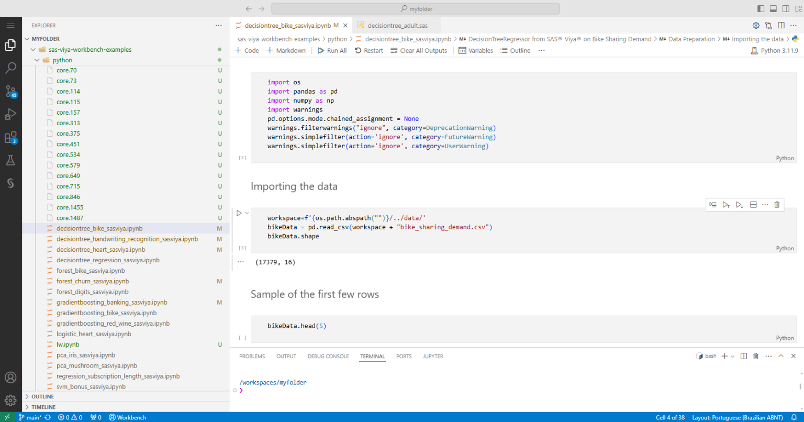The width and height of the screenshot is (804, 422).
Task: Open the Extensions view with 3 updates
Action: (x=10, y=137)
